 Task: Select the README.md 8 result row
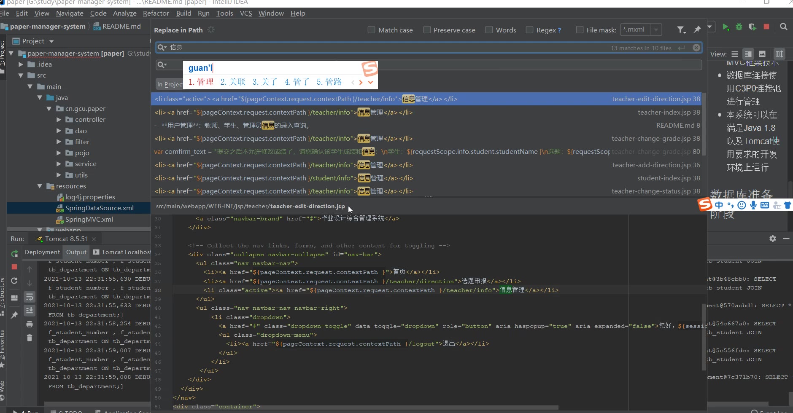[x=427, y=126]
